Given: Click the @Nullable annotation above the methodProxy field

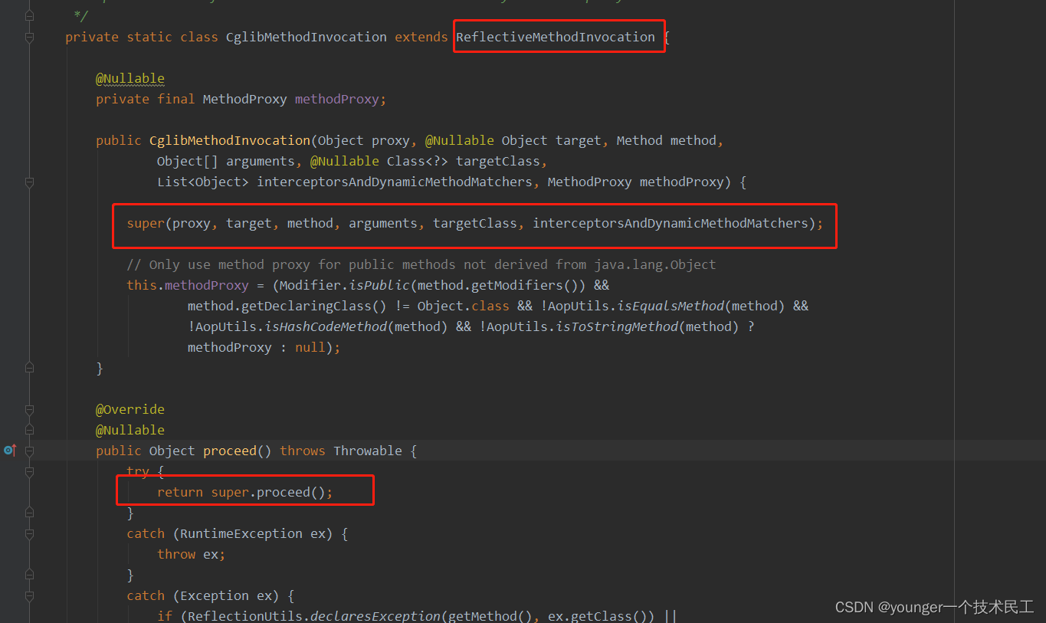Looking at the screenshot, I should pos(130,78).
